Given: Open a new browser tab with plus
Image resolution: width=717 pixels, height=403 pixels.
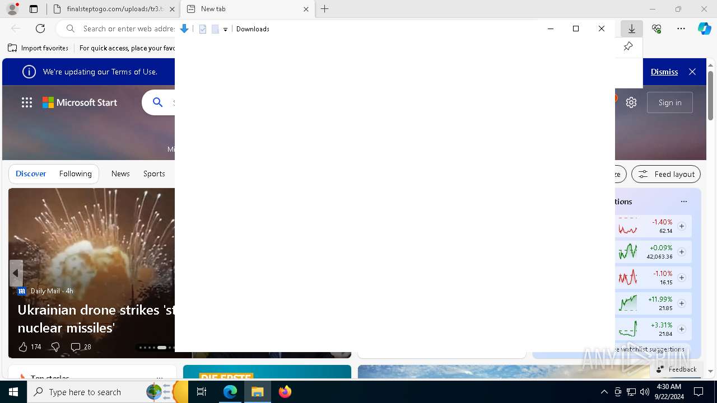Looking at the screenshot, I should (x=325, y=9).
